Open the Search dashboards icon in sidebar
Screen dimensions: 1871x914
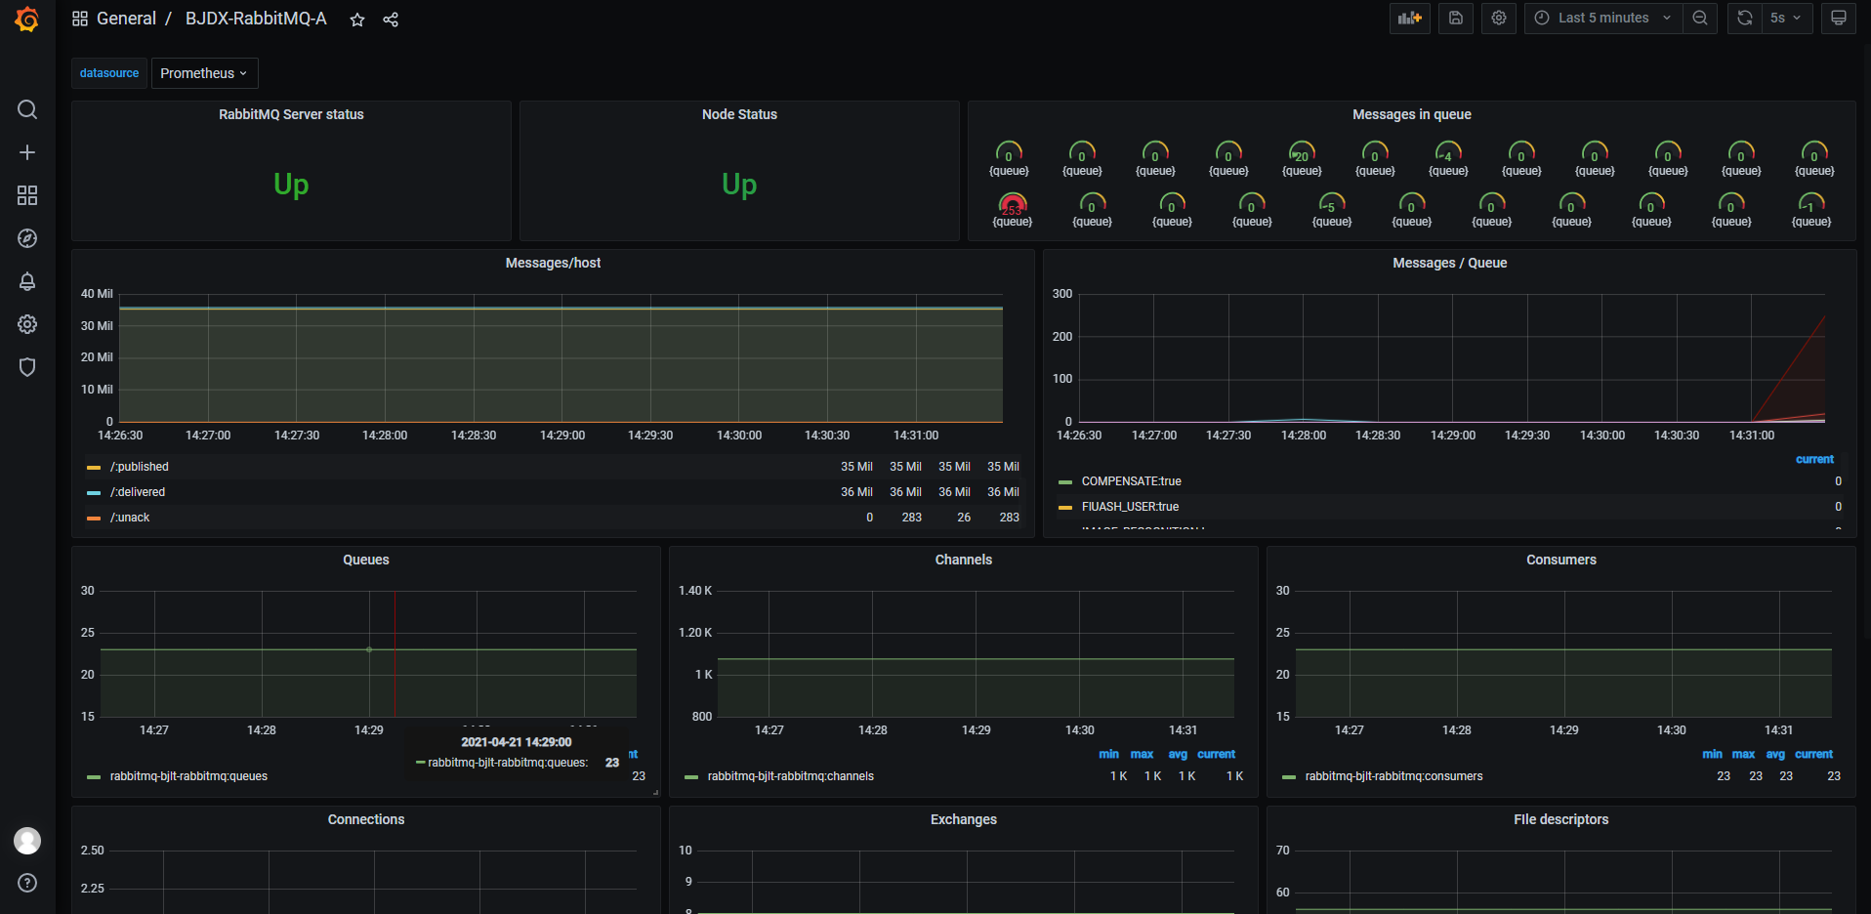pos(27,109)
